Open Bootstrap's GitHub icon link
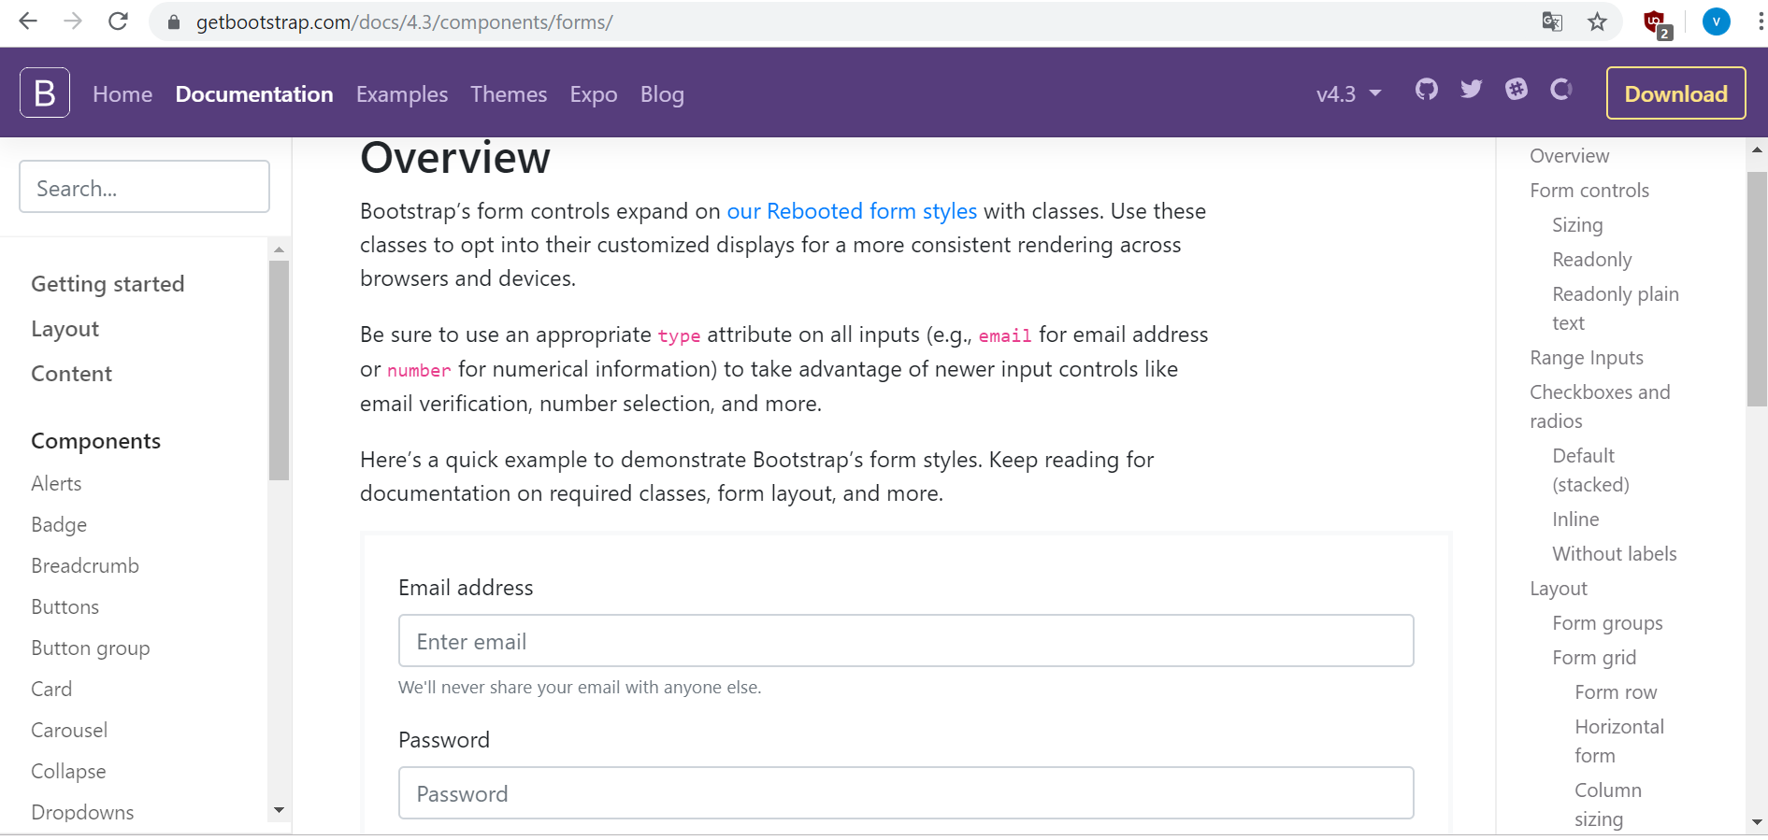This screenshot has height=840, width=1768. pyautogui.click(x=1426, y=90)
